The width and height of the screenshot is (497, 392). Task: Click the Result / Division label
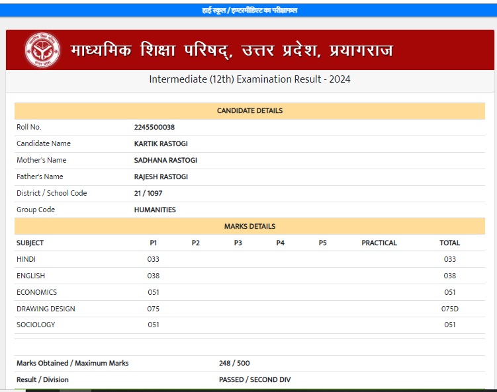(42, 379)
